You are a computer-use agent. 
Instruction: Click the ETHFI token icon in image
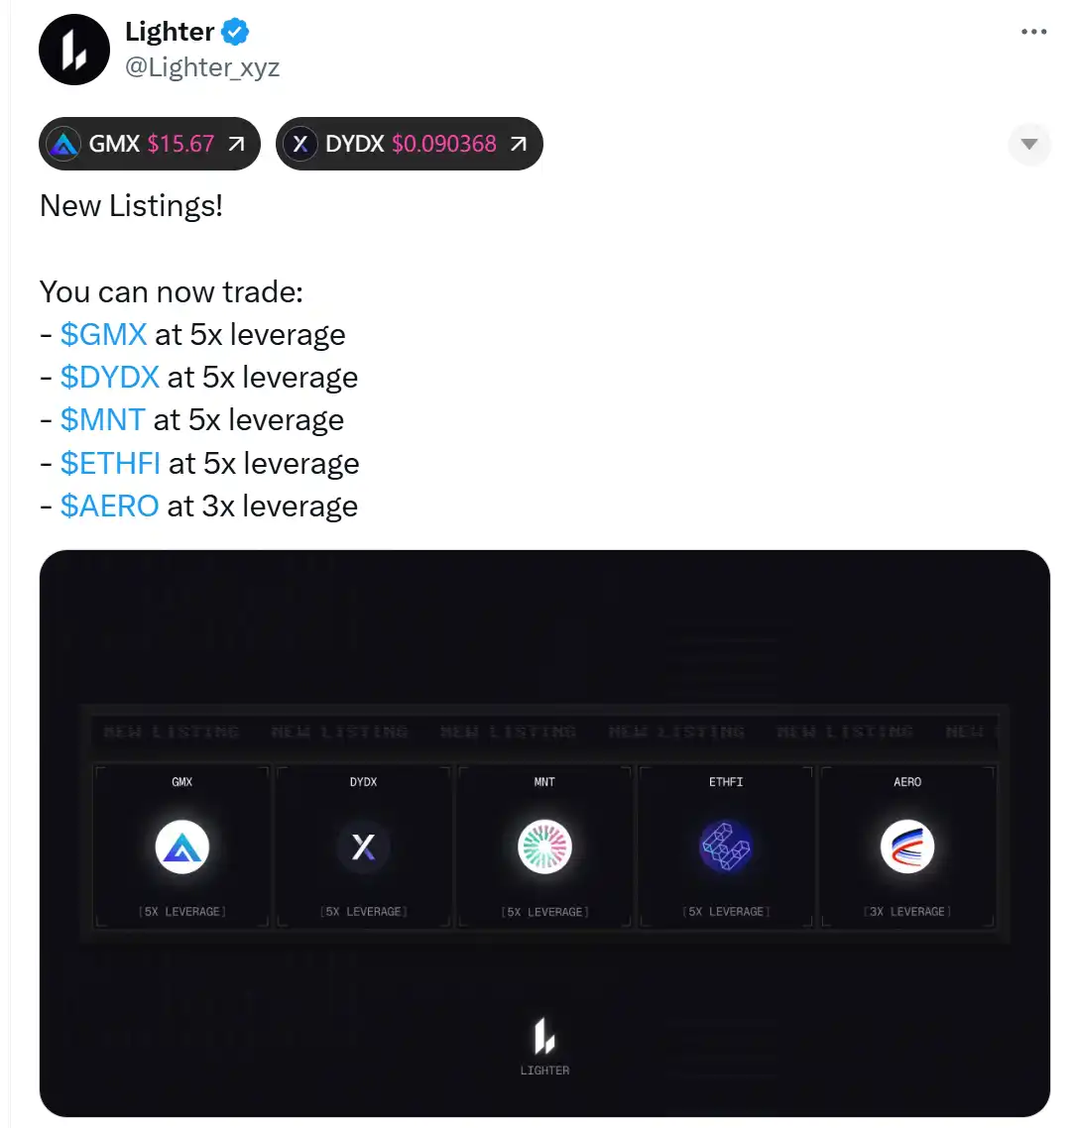(x=726, y=846)
